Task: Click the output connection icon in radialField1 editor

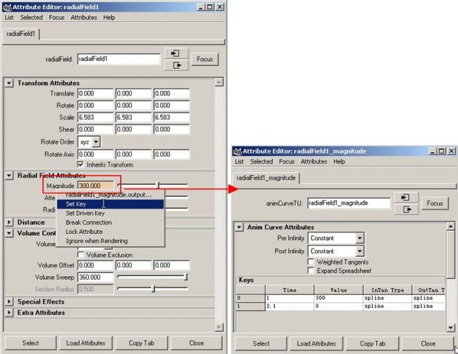Action: coord(176,65)
